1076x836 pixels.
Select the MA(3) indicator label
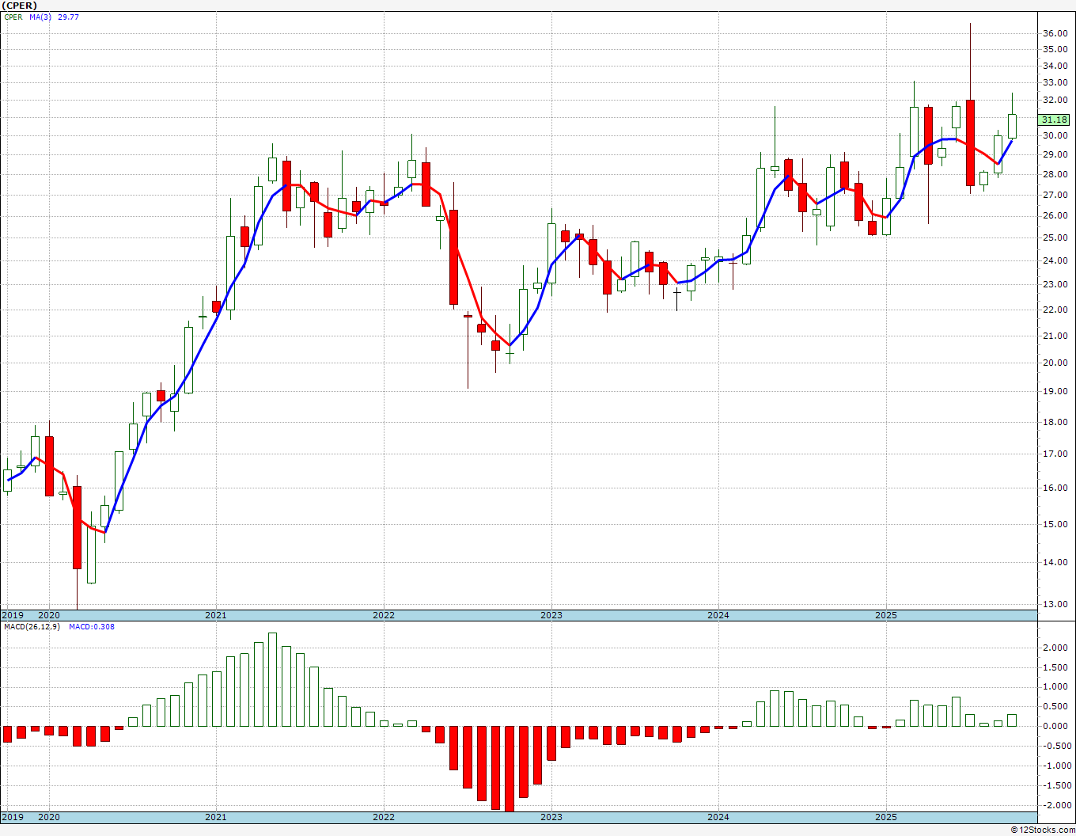tap(40, 17)
